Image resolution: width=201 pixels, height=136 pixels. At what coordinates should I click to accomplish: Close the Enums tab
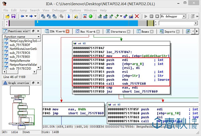click(x=152, y=31)
